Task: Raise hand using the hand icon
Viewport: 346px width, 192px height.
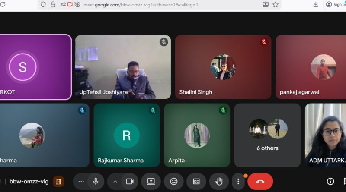Action: click(x=219, y=182)
